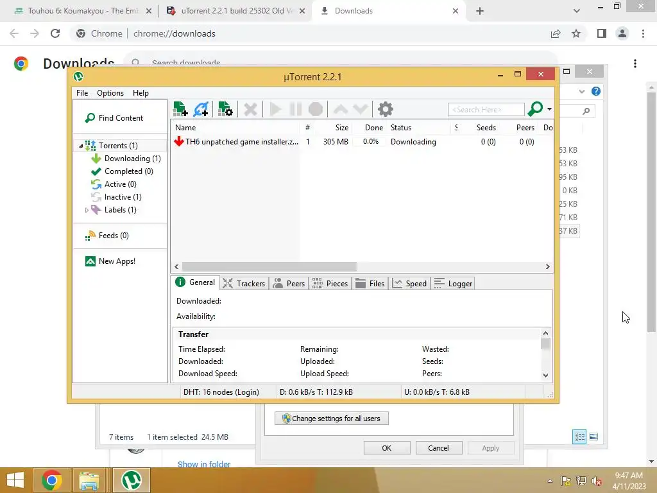Click Add Torrent from URL icon
Image resolution: width=657 pixels, height=493 pixels.
tap(201, 109)
